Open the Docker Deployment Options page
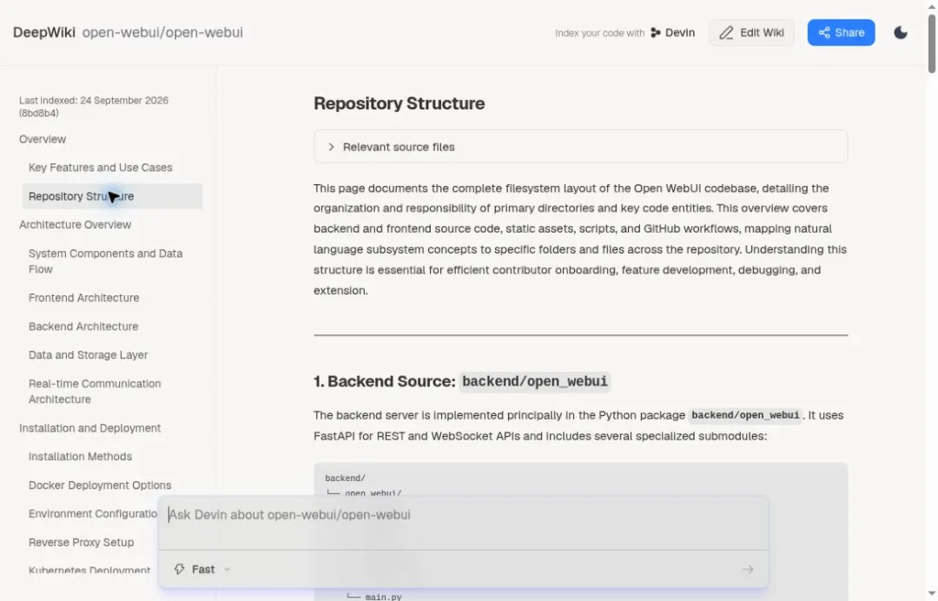The width and height of the screenshot is (938, 601). point(100,485)
